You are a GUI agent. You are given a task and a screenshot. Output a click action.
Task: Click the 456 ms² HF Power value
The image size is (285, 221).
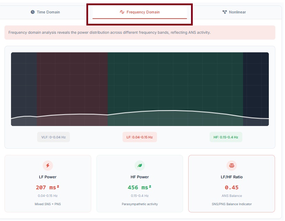pyautogui.click(x=140, y=188)
